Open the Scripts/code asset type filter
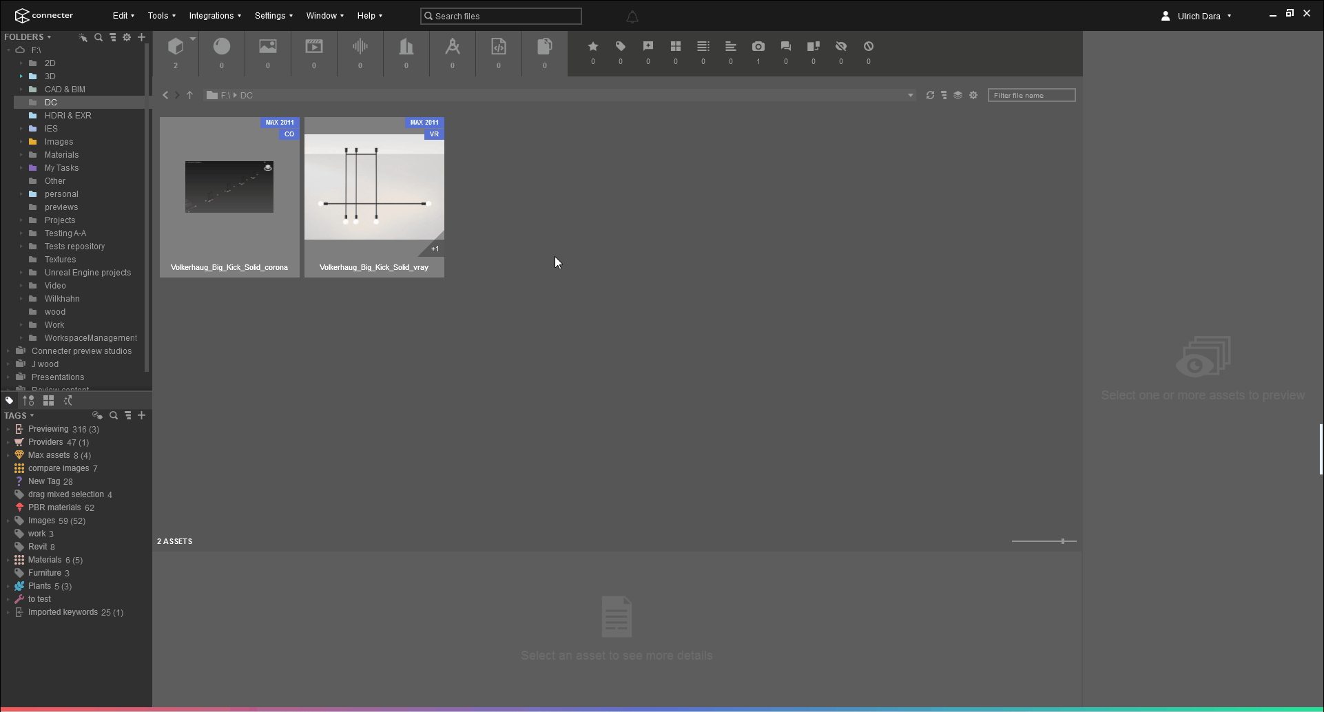 499,47
